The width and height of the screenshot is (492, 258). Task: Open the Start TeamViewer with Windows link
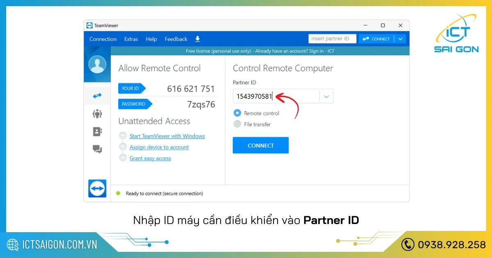click(x=167, y=136)
